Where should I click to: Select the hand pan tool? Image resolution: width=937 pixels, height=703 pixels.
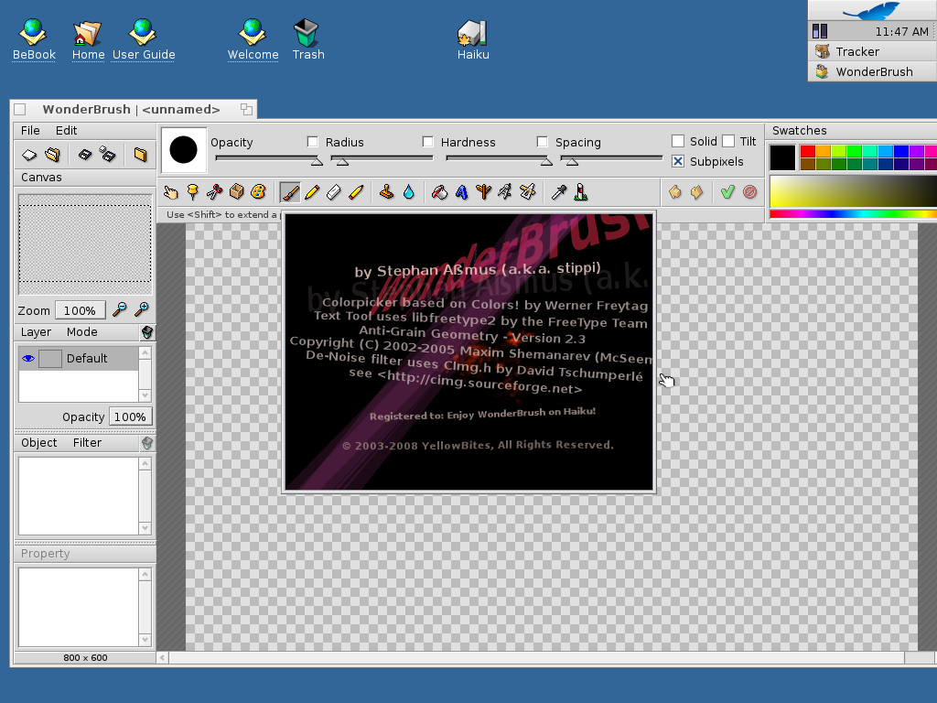171,192
